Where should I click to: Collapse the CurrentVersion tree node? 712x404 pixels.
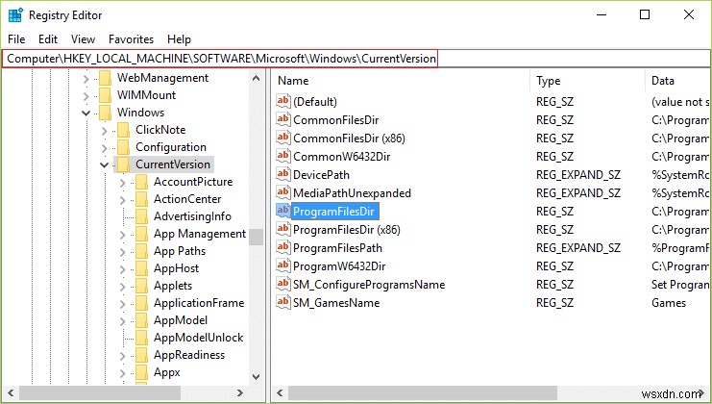click(104, 164)
